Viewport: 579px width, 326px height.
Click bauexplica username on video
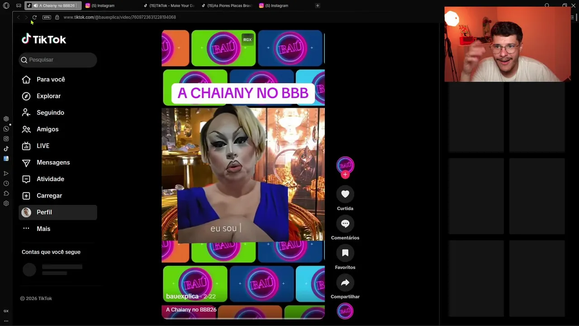tap(182, 296)
